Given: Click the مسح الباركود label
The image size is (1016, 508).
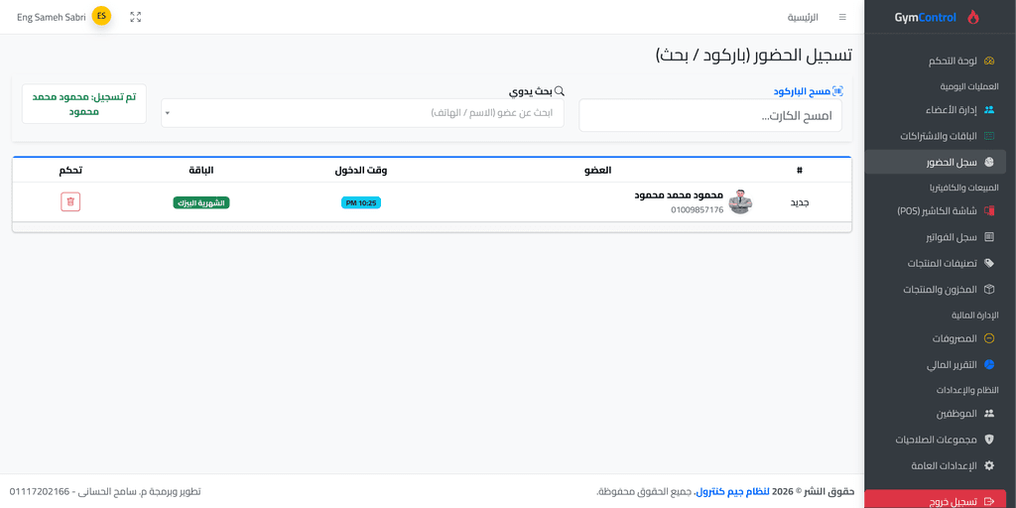Looking at the screenshot, I should click(x=802, y=91).
